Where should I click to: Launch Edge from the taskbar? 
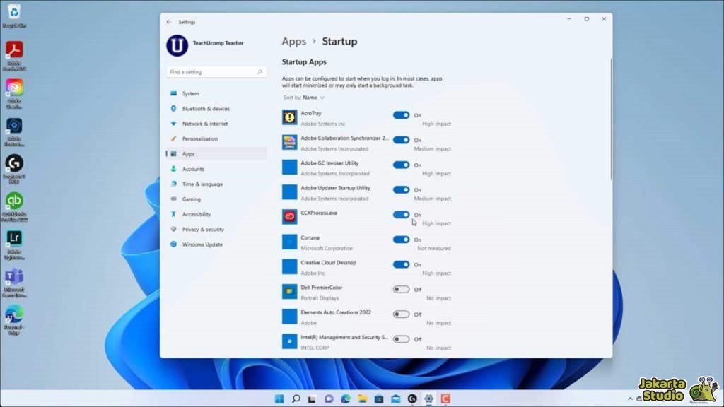point(345,399)
